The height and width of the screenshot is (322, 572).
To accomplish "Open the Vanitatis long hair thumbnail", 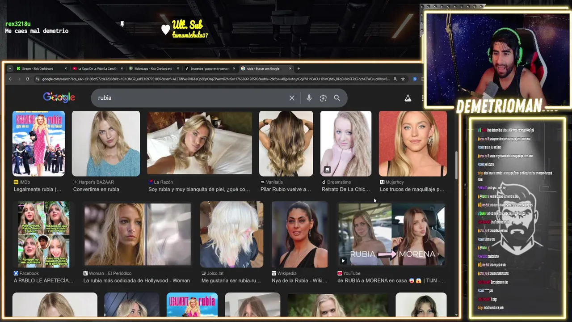I will pos(286,144).
